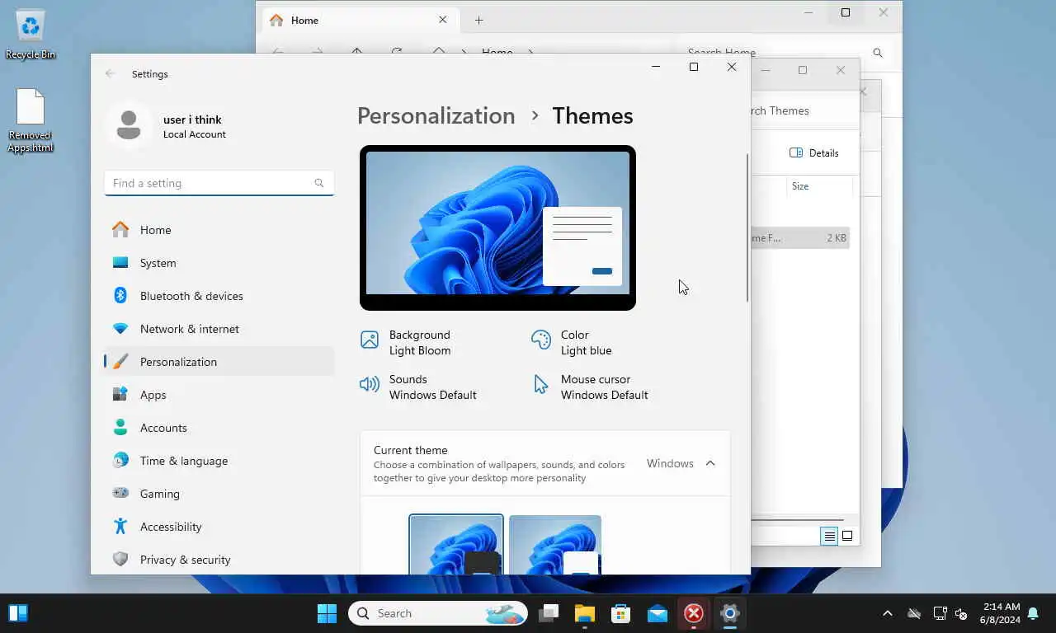Open Task View from the taskbar
This screenshot has height=633, width=1056.
click(x=549, y=613)
